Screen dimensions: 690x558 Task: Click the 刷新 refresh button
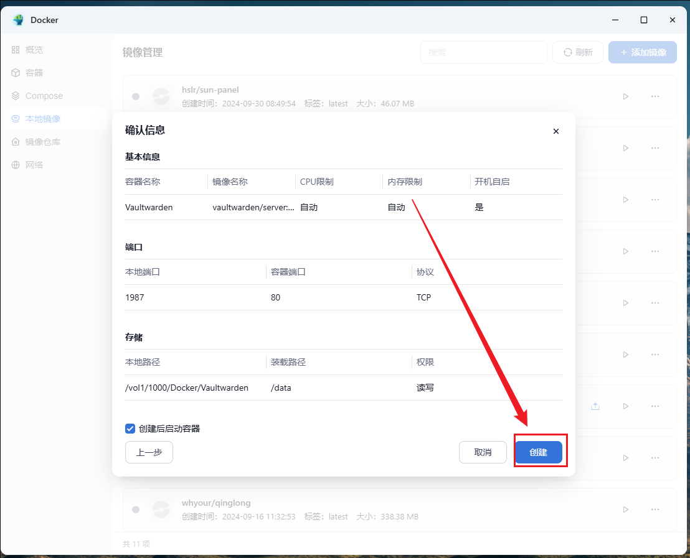(x=578, y=52)
